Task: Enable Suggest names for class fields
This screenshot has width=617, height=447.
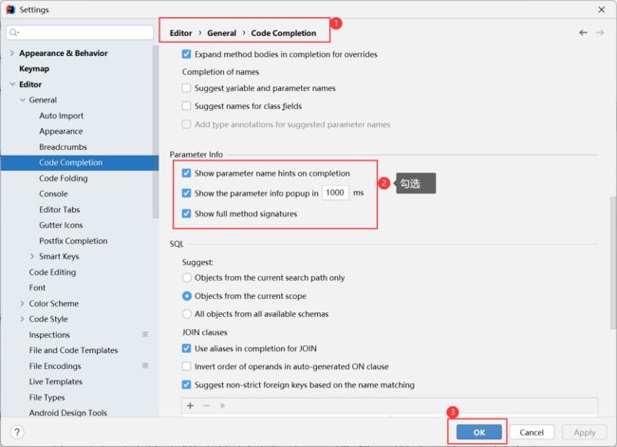Action: (186, 106)
